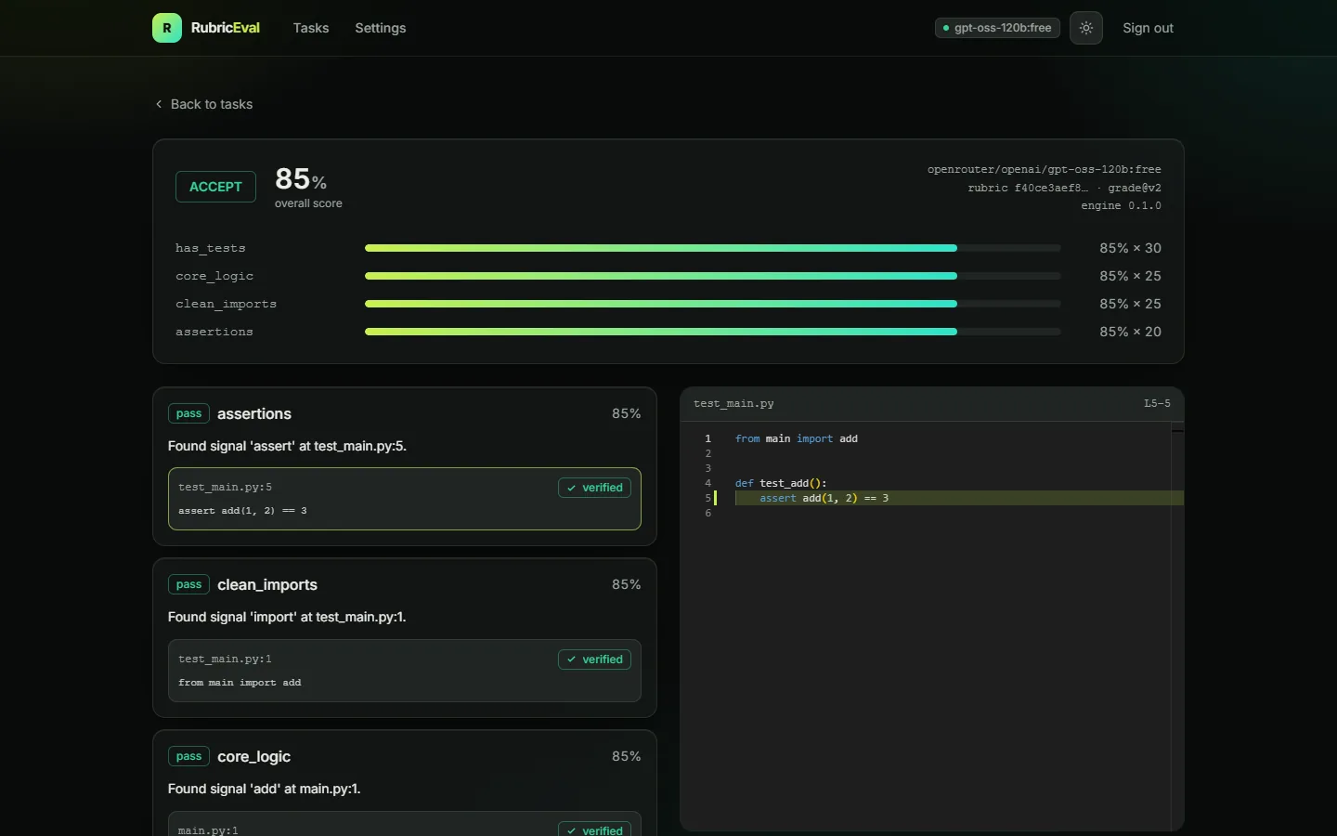The width and height of the screenshot is (1337, 836).
Task: Sign out of the account
Action: [x=1148, y=28]
